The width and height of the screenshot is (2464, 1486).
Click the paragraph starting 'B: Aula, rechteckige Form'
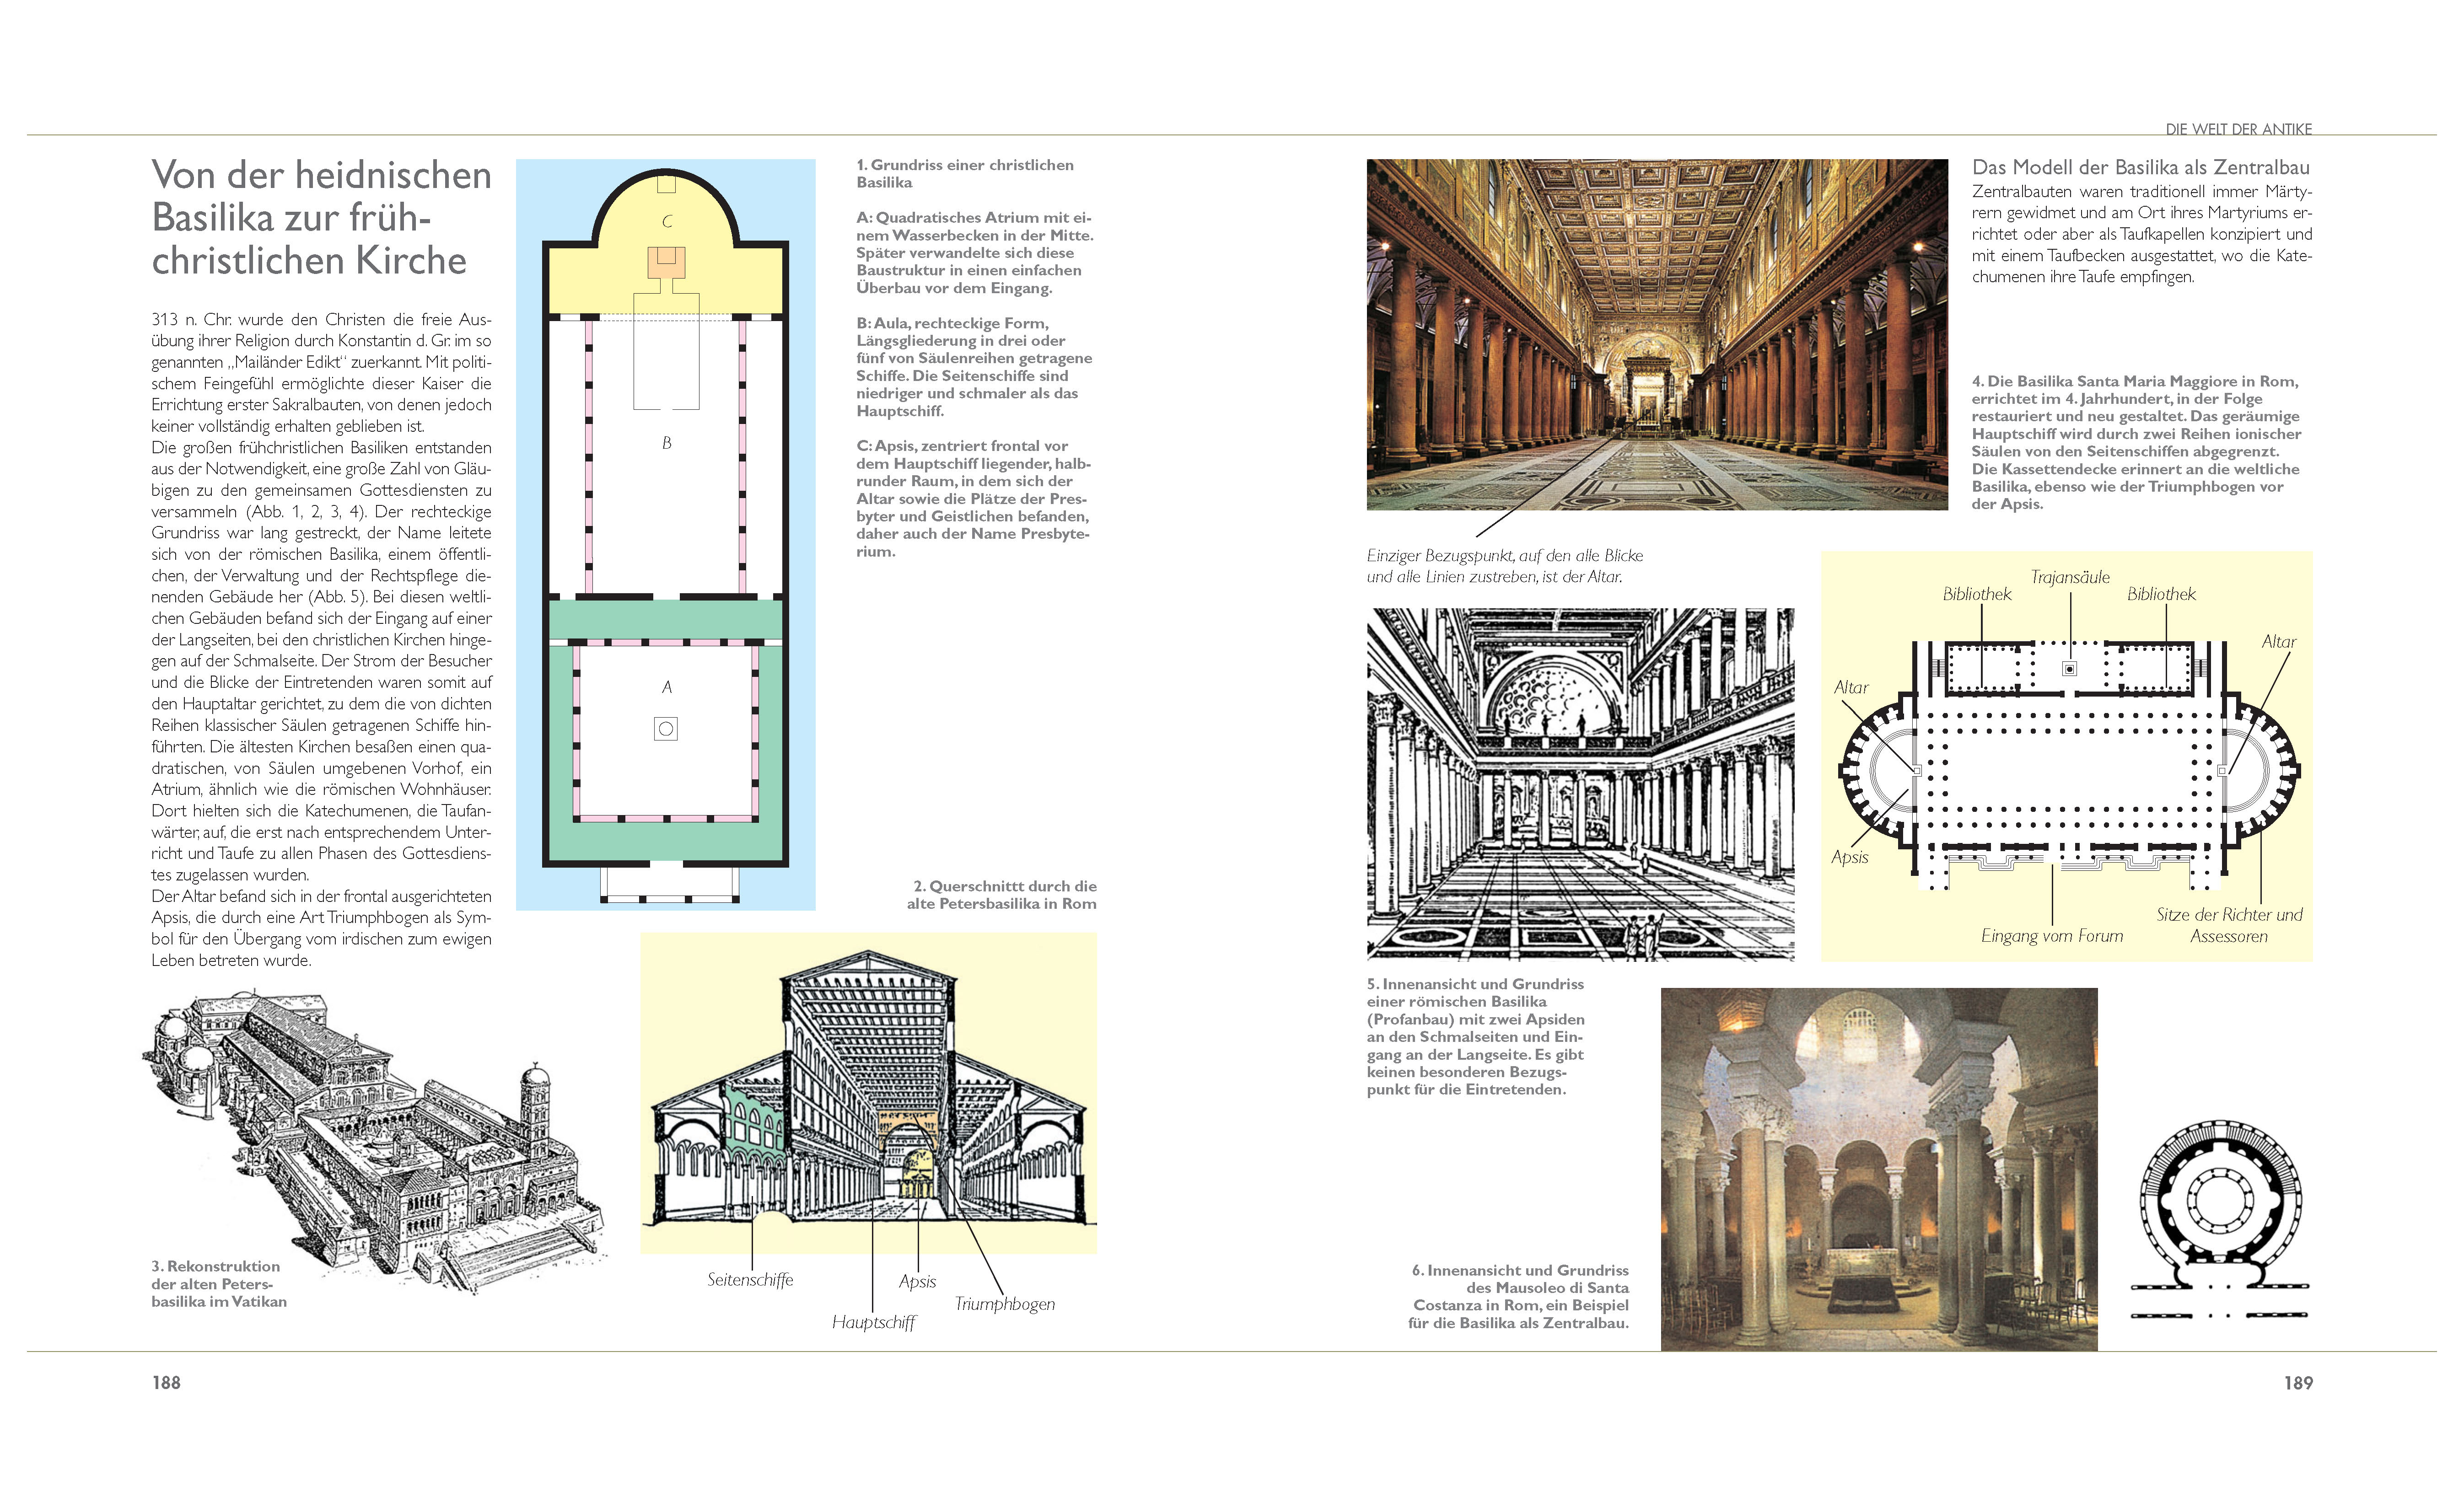974,367
